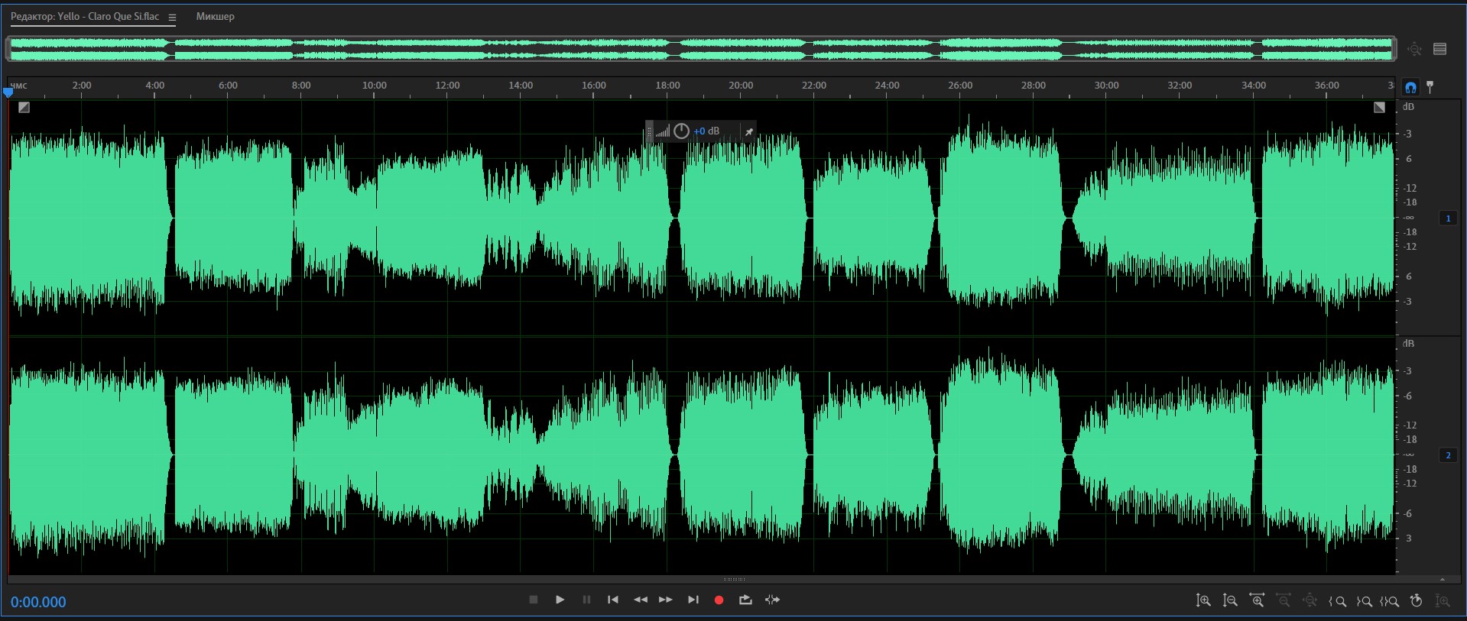Image resolution: width=1467 pixels, height=621 pixels.
Task: Click the amplitude adjust knob in HUD
Action: (681, 131)
